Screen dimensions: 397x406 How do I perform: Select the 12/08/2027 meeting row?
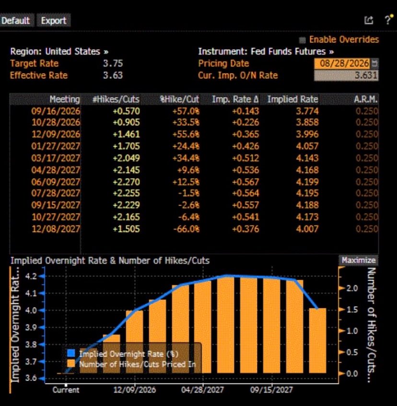coord(194,229)
